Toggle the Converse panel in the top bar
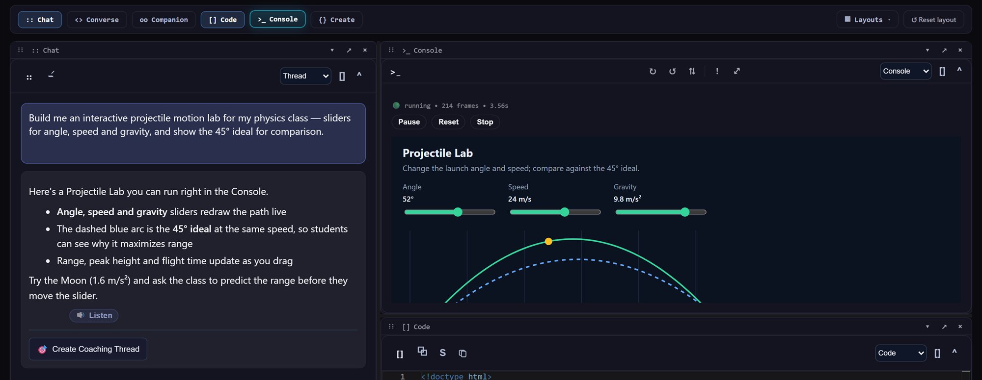 coord(97,20)
